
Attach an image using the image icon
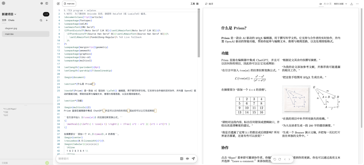click(x=182, y=159)
